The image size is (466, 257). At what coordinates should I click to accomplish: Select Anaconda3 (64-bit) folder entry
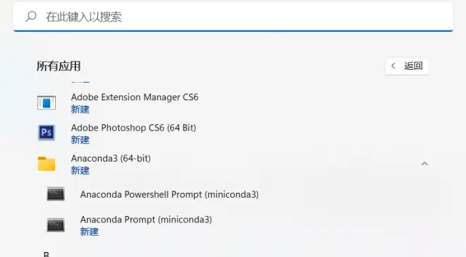233,164
